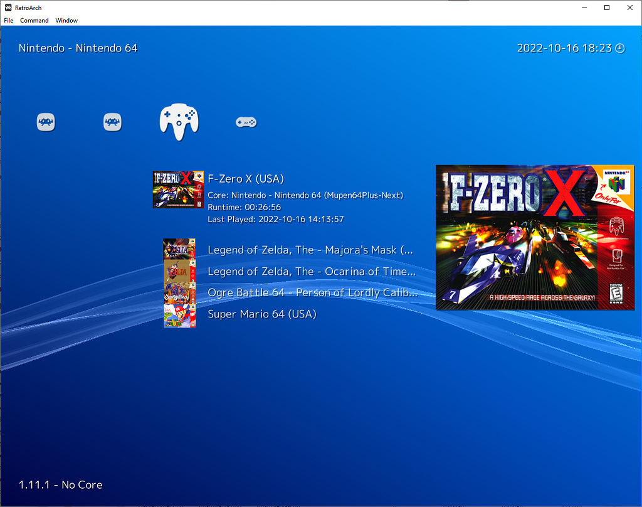642x507 pixels.
Task: Click the clock icon beside the timestamp
Action: point(619,48)
